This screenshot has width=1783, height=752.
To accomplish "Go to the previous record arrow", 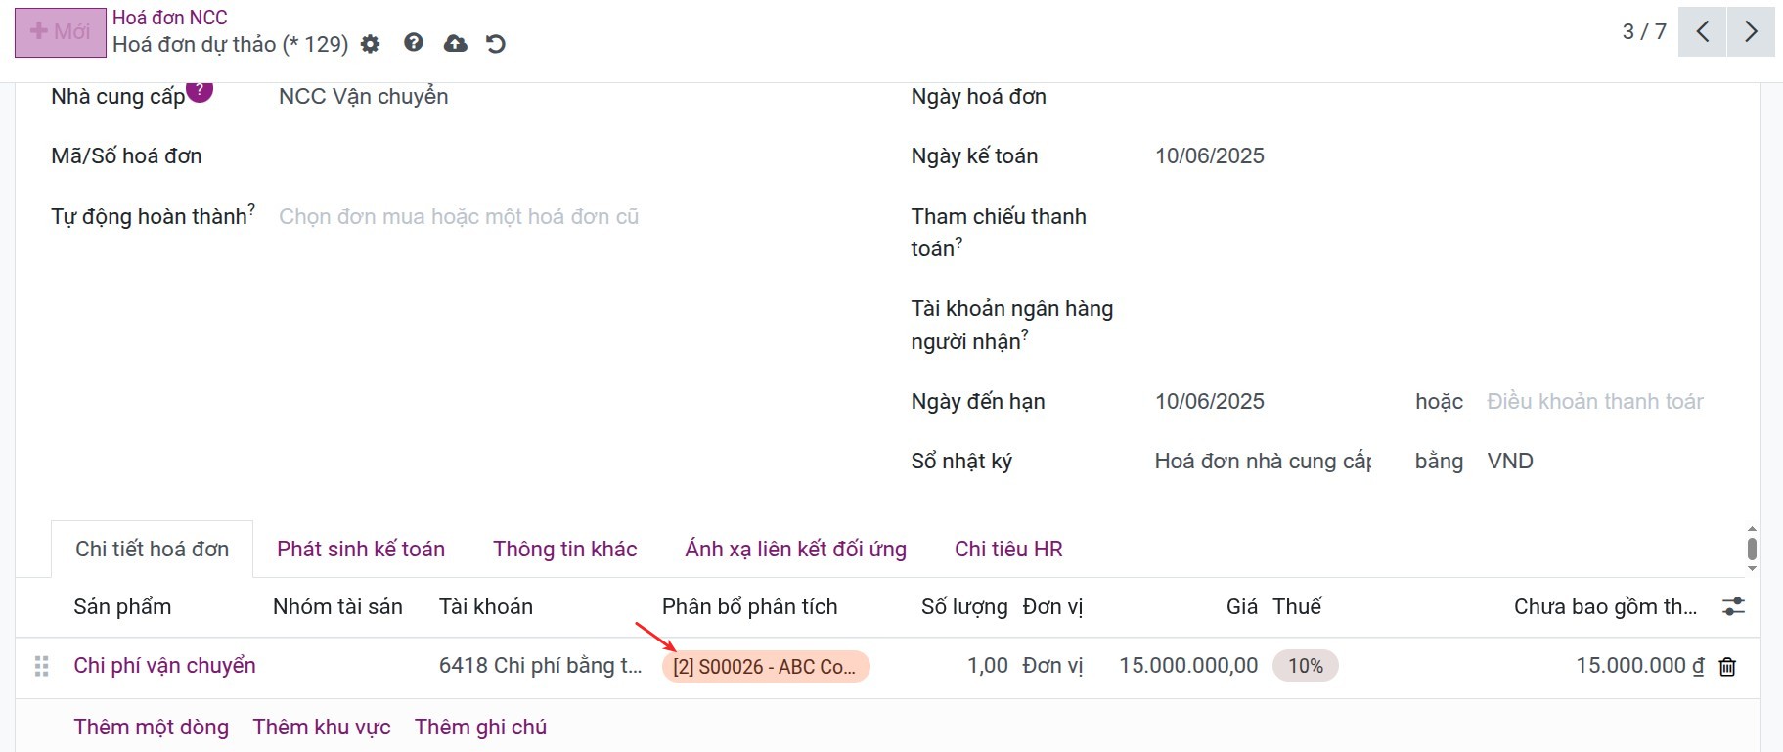I will point(1703,32).
